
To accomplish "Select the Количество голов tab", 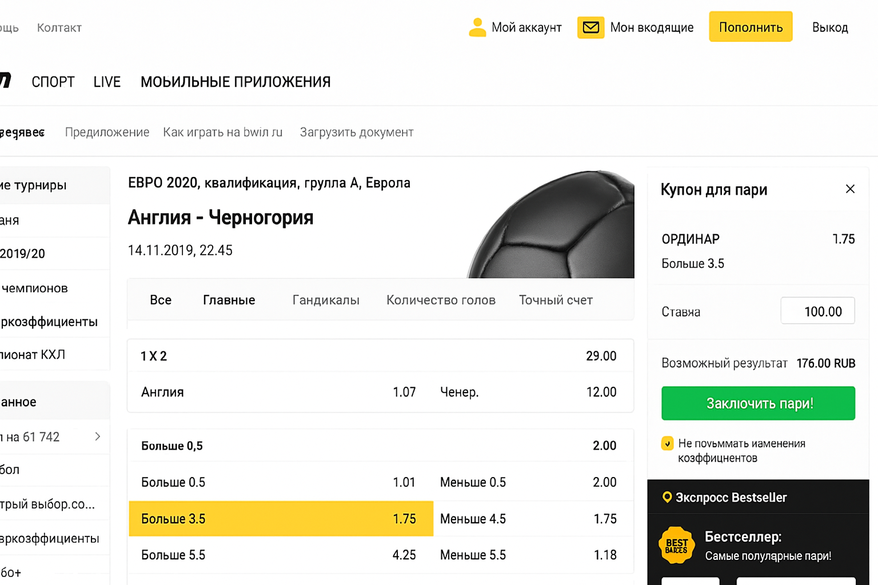I will click(x=441, y=300).
